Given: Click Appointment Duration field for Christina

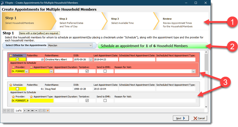Looking at the screenshot, I should (x=66, y=71).
